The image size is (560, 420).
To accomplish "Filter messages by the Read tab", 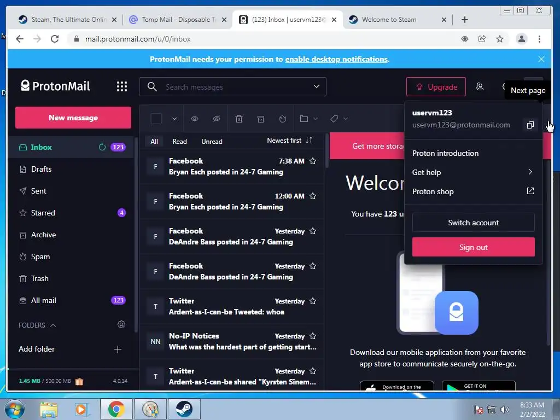I will pos(179,142).
